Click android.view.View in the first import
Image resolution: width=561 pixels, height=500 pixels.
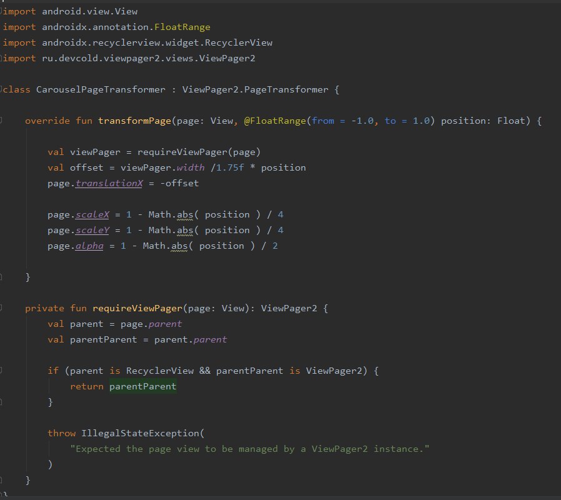pyautogui.click(x=90, y=11)
